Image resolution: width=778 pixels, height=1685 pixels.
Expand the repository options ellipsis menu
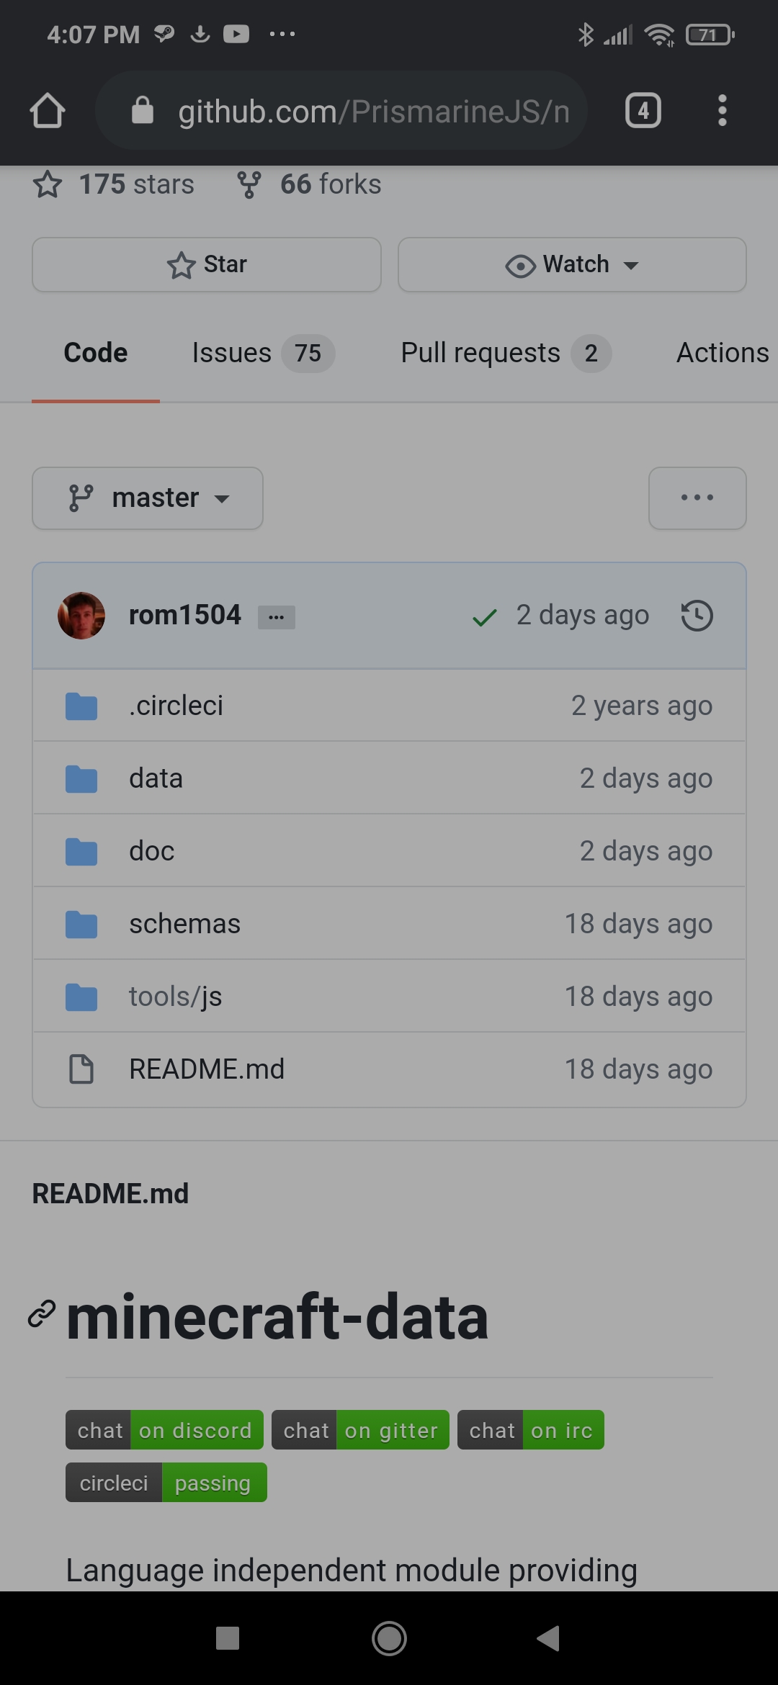click(697, 498)
